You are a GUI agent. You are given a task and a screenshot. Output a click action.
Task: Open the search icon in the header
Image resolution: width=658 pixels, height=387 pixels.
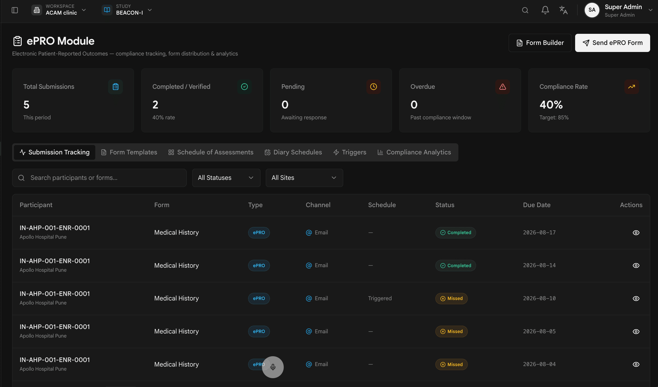pyautogui.click(x=525, y=10)
